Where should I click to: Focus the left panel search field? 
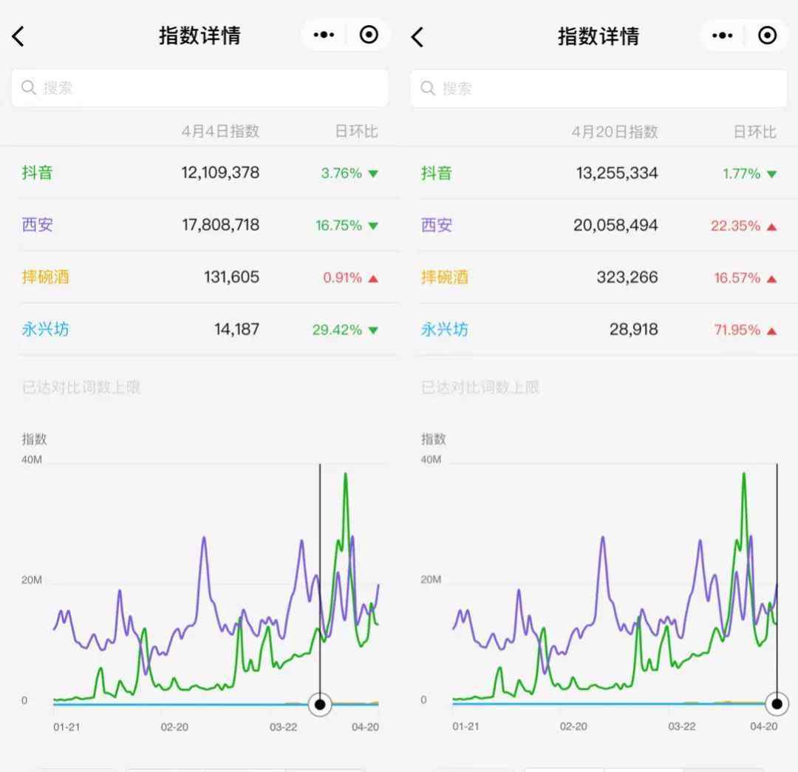coord(200,88)
